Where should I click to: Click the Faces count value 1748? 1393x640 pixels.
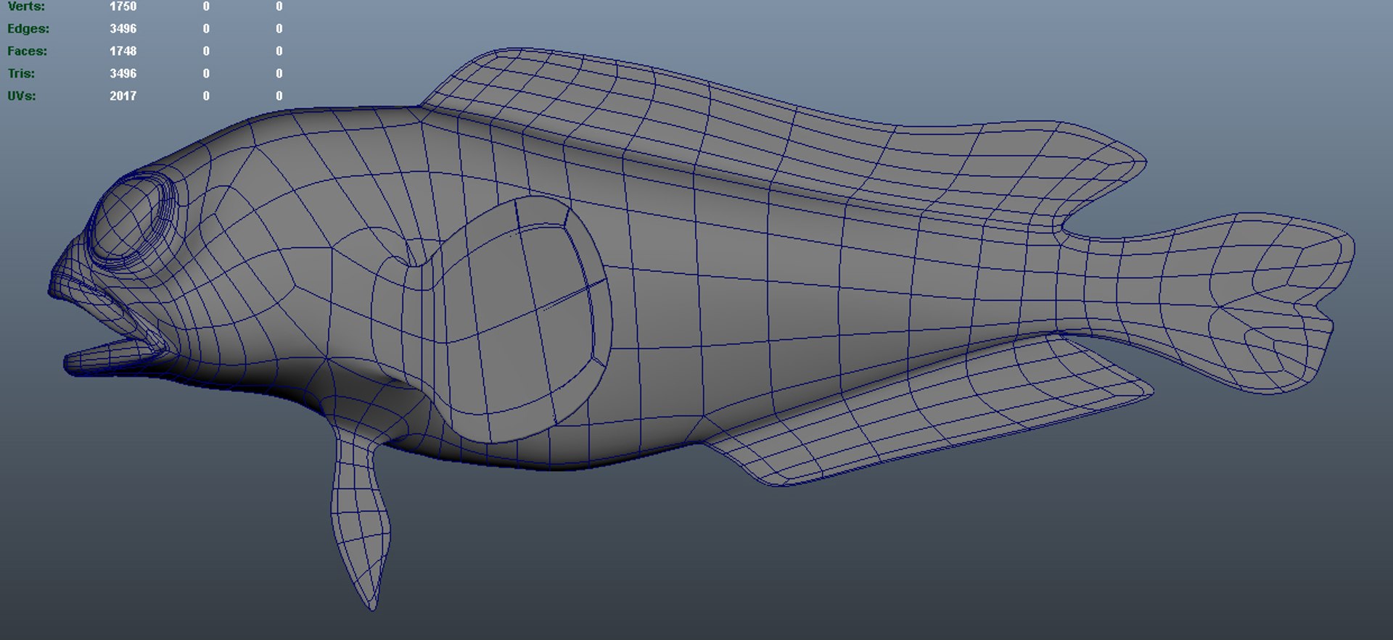[123, 51]
